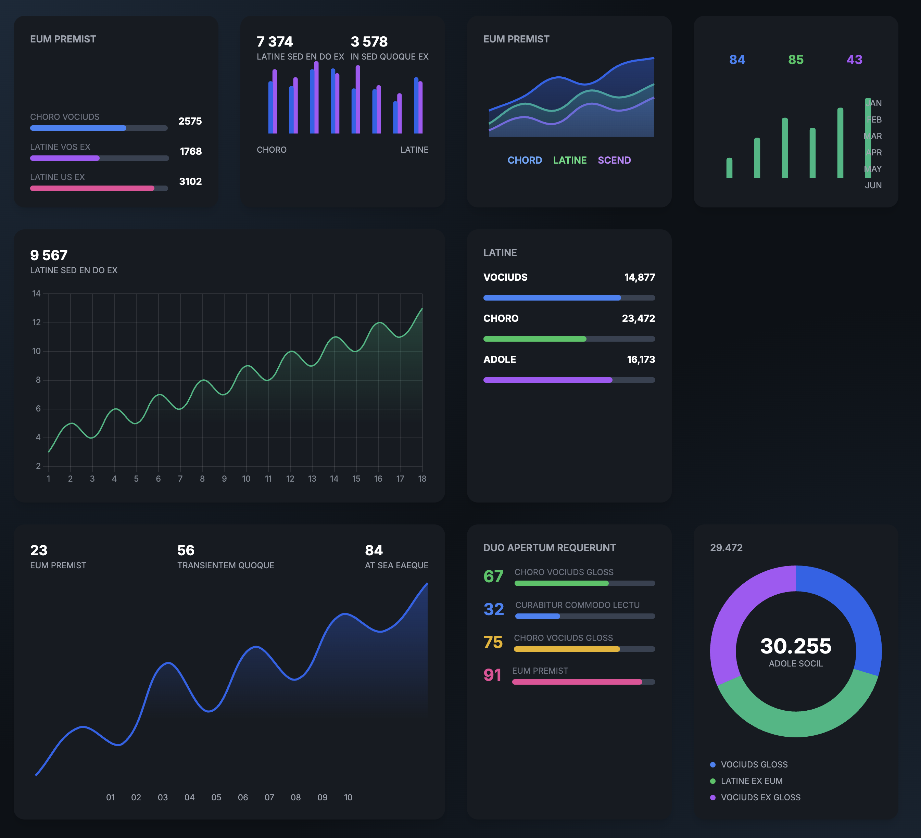Click the blue VOCIUDS GLOSS legend dot
Image resolution: width=921 pixels, height=838 pixels.
tap(713, 764)
